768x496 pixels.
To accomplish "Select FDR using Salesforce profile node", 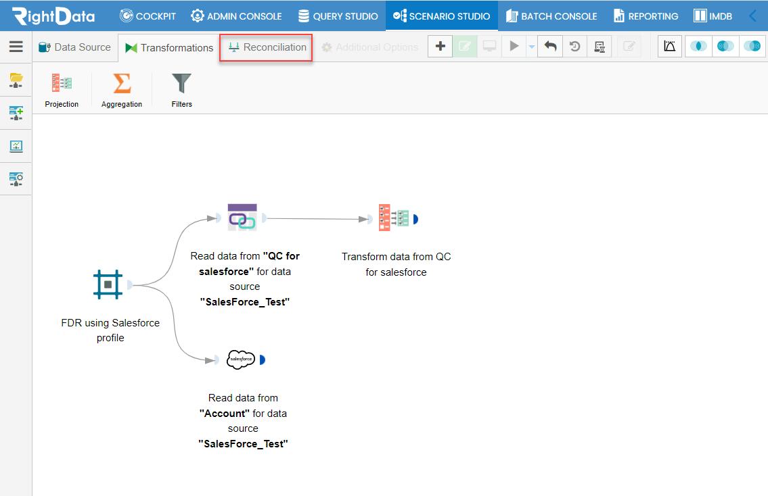I will click(x=108, y=284).
